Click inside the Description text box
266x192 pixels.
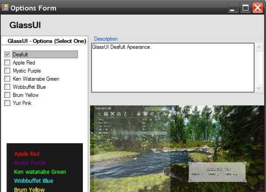pos(173,68)
